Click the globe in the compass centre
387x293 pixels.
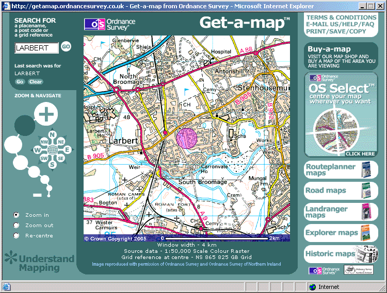(52, 149)
